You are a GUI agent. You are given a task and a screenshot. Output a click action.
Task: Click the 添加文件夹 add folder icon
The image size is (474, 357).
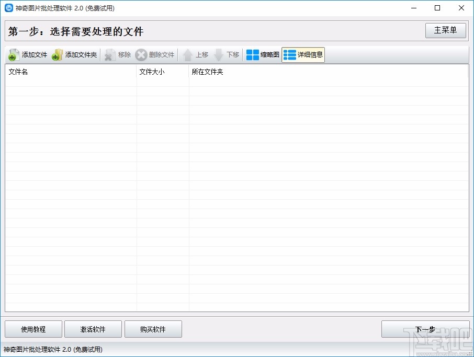(x=56, y=54)
